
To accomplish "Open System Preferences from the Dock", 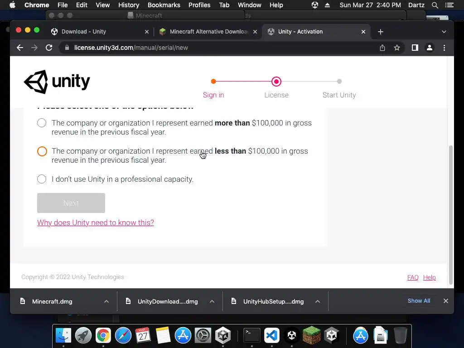I will pos(203,335).
